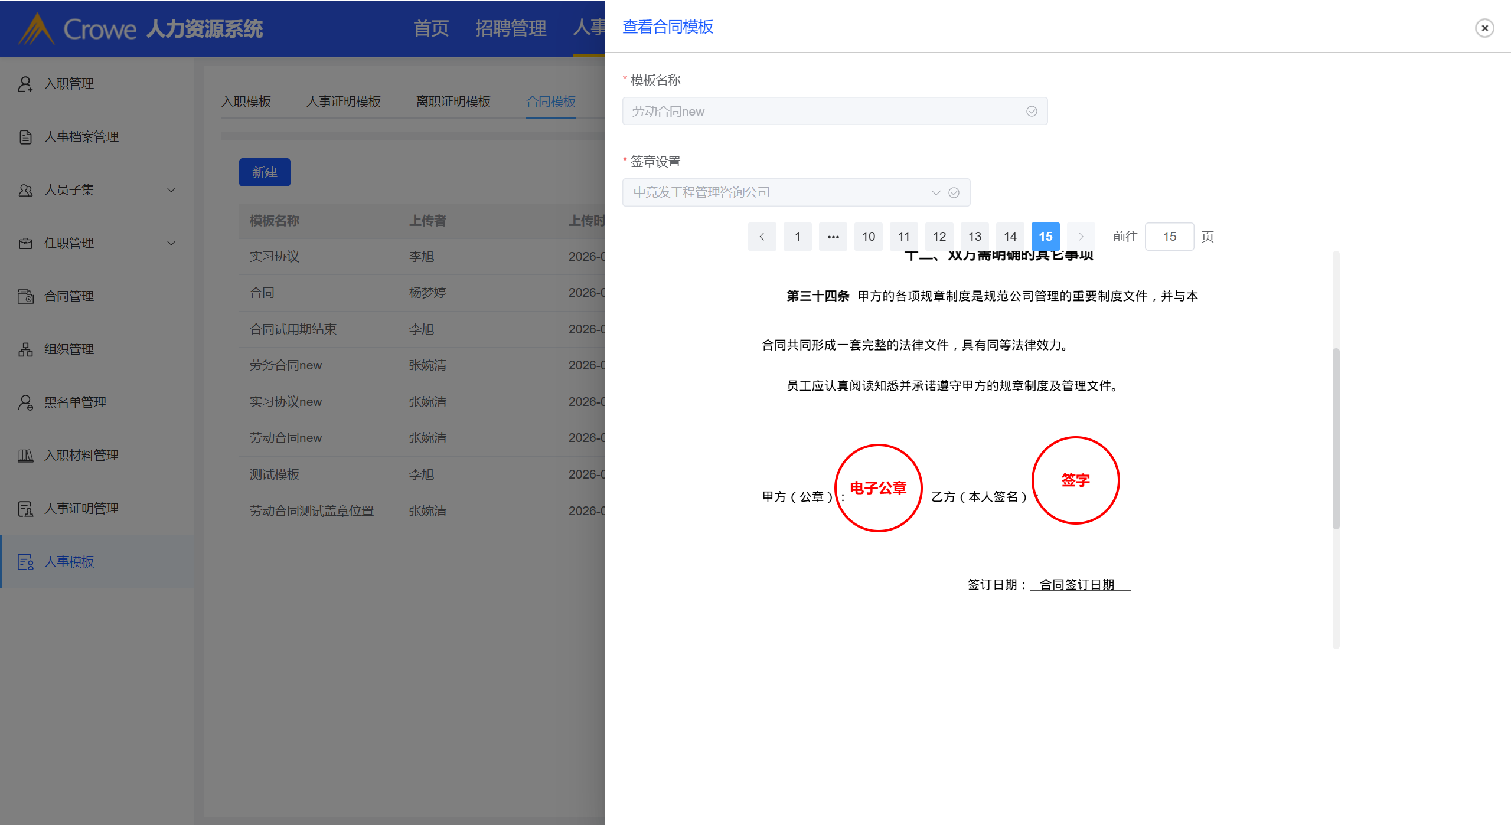Click the 入职材料管理 books icon
The width and height of the screenshot is (1511, 825).
tap(25, 456)
